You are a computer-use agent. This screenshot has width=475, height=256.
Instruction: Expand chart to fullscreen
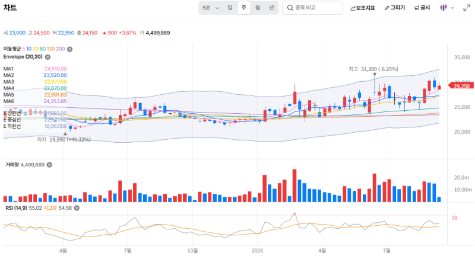coord(467,8)
